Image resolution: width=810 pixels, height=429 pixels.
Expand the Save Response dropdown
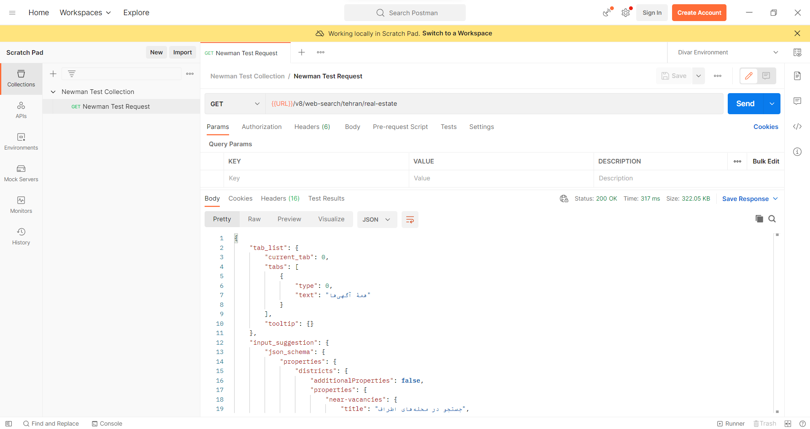(x=750, y=199)
